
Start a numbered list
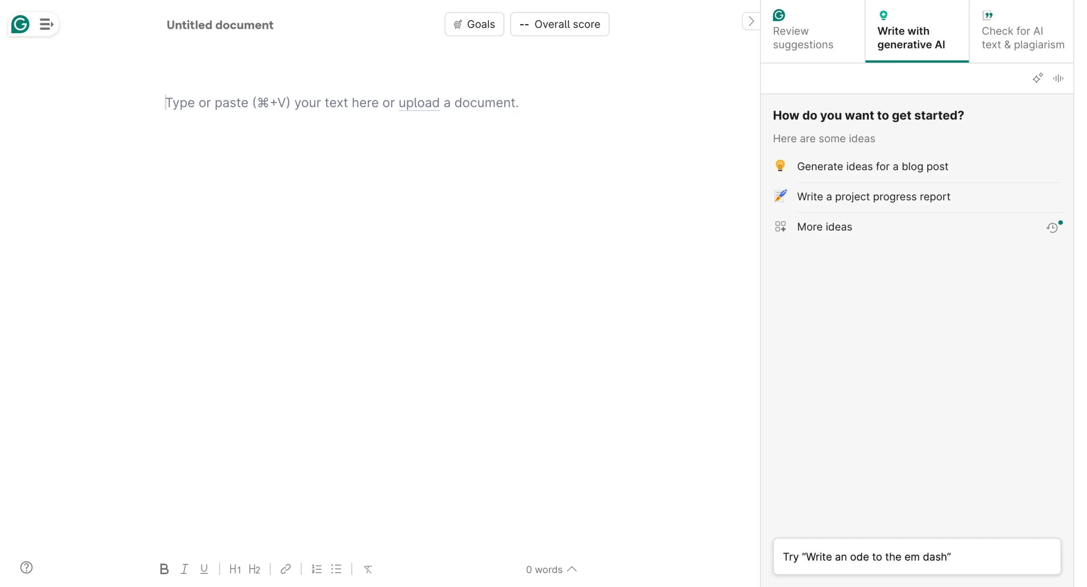pos(316,569)
